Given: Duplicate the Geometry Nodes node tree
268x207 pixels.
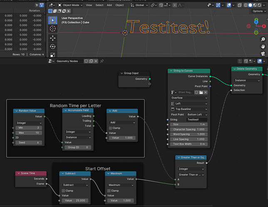Looking at the screenshot, I should click(91, 61).
